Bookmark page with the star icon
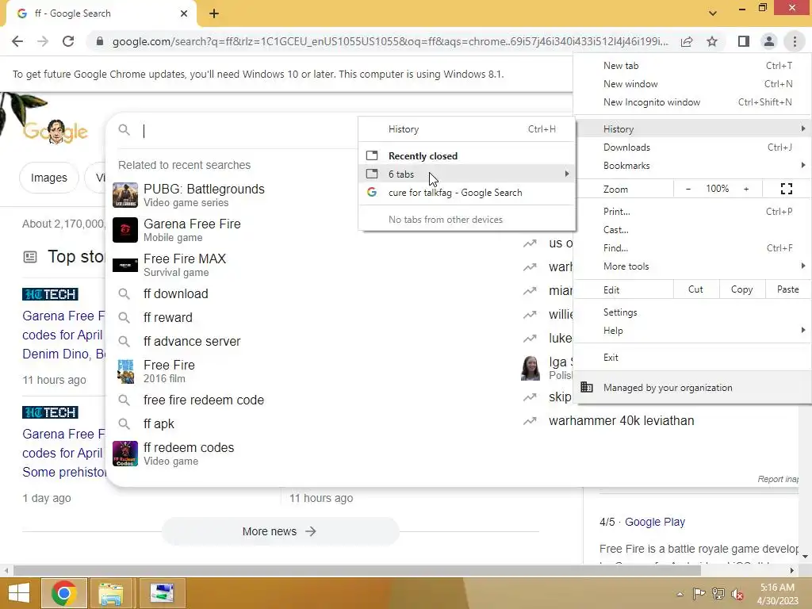The height and width of the screenshot is (609, 812). pos(712,41)
